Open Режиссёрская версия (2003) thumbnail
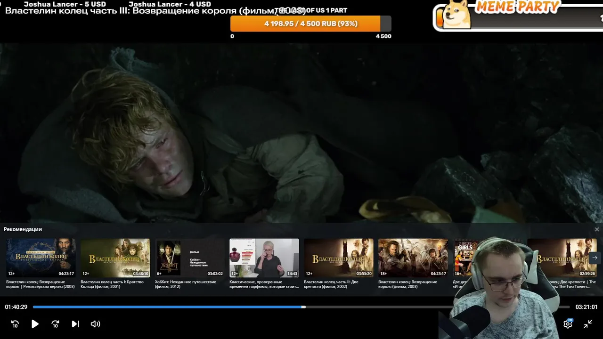 [41, 258]
